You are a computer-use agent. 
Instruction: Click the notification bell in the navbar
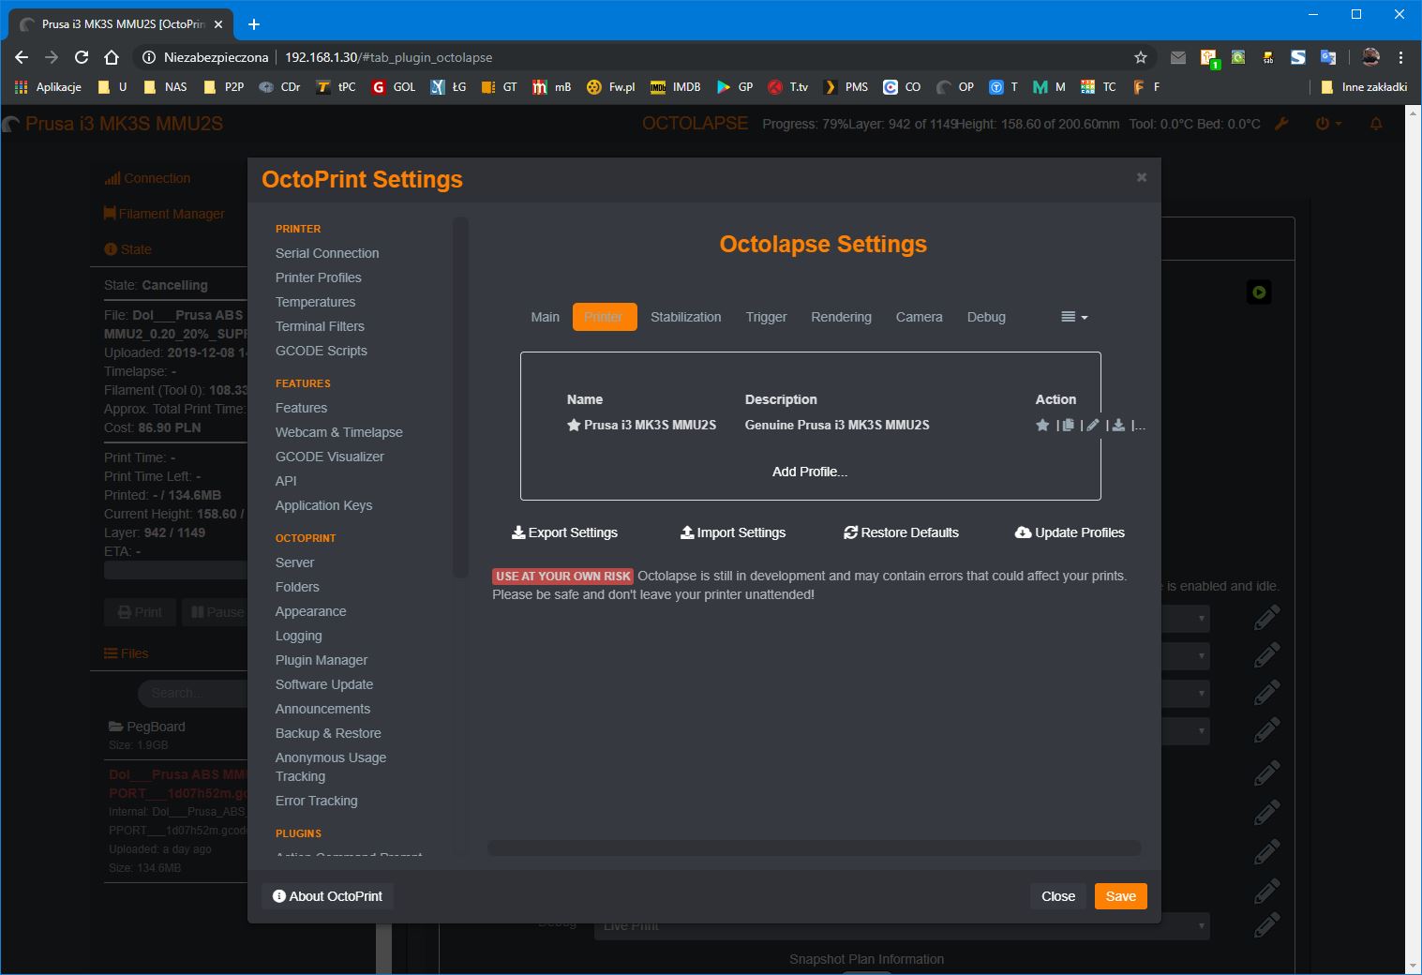1376,124
